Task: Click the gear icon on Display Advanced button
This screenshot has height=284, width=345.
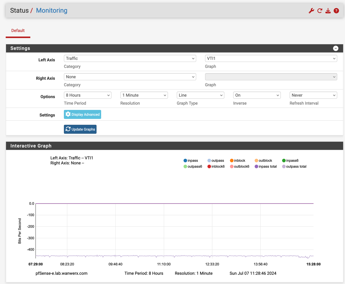Action: point(68,114)
